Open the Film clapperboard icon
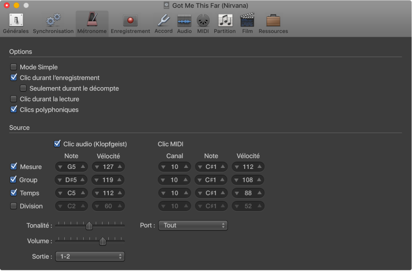The height and width of the screenshot is (271, 412). (247, 21)
